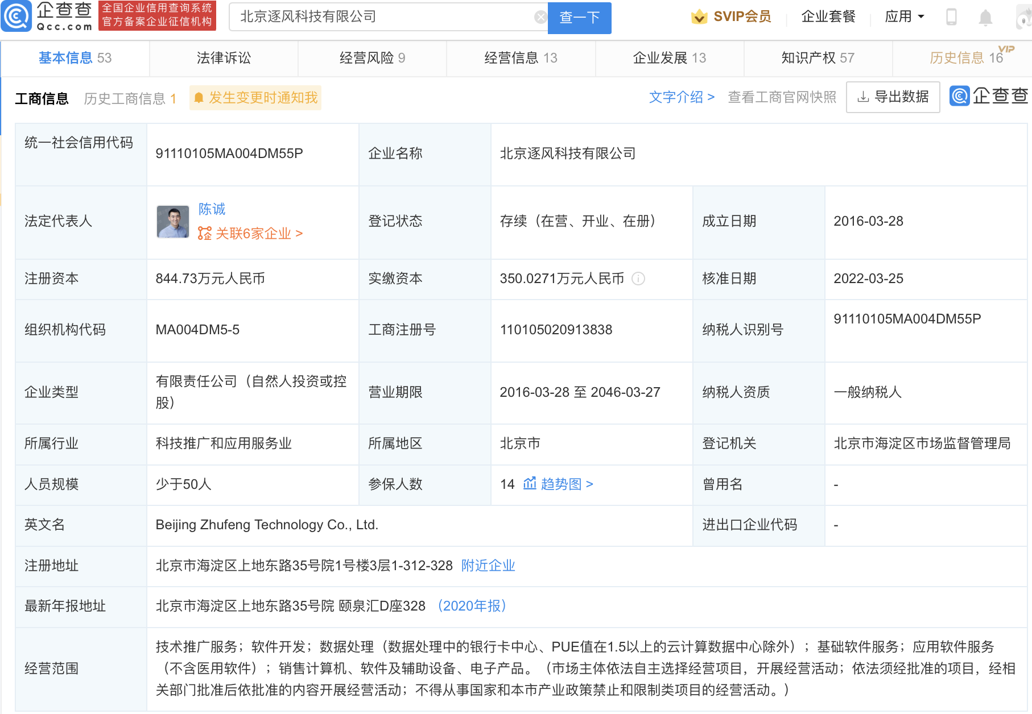Open the mobile phone app icon
Image resolution: width=1032 pixels, height=714 pixels.
tap(951, 17)
